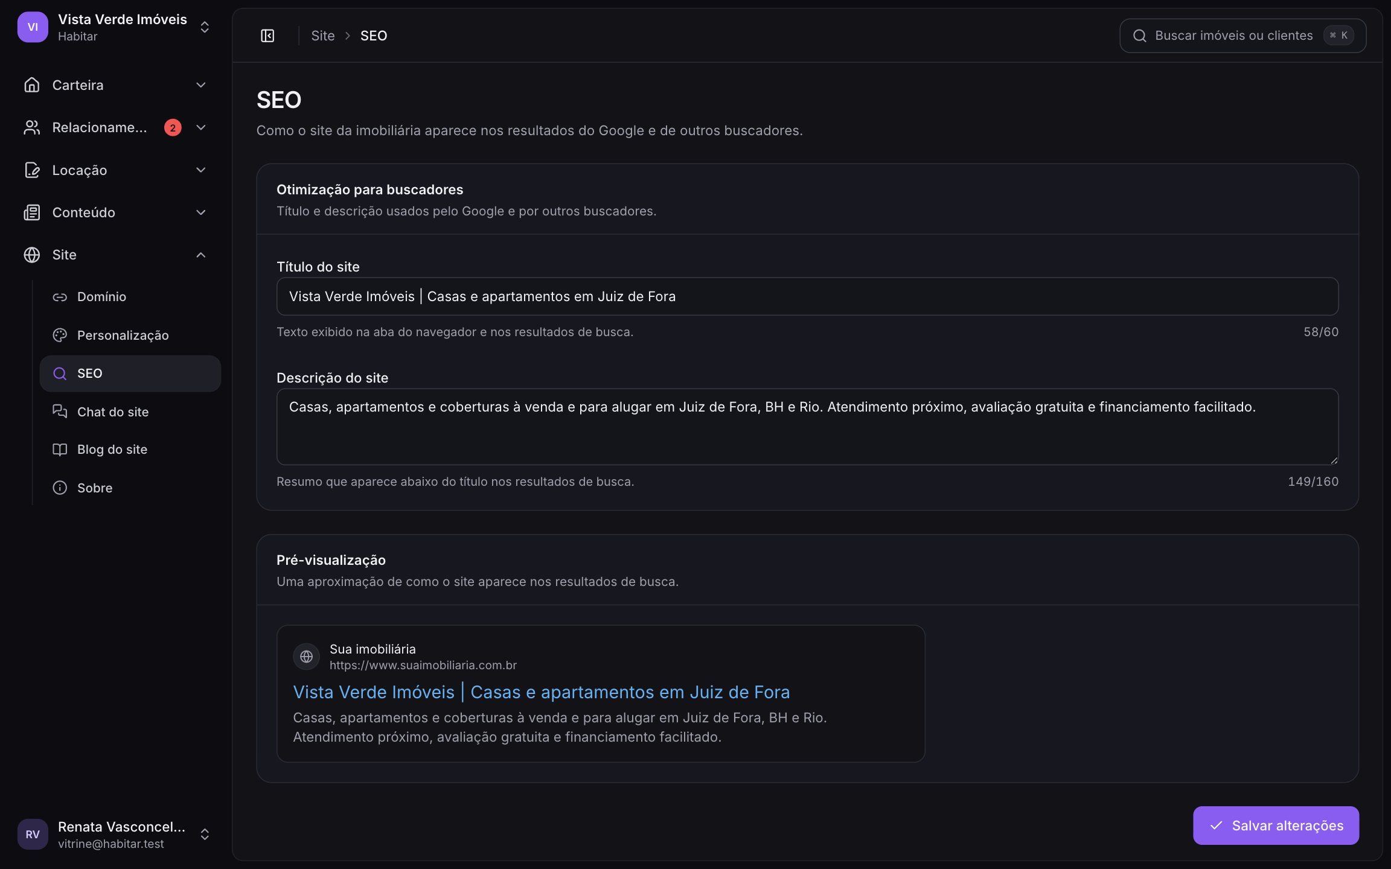Viewport: 1391px width, 869px height.
Task: Click the preview title link Vista Verde Imóveis
Action: (541, 692)
